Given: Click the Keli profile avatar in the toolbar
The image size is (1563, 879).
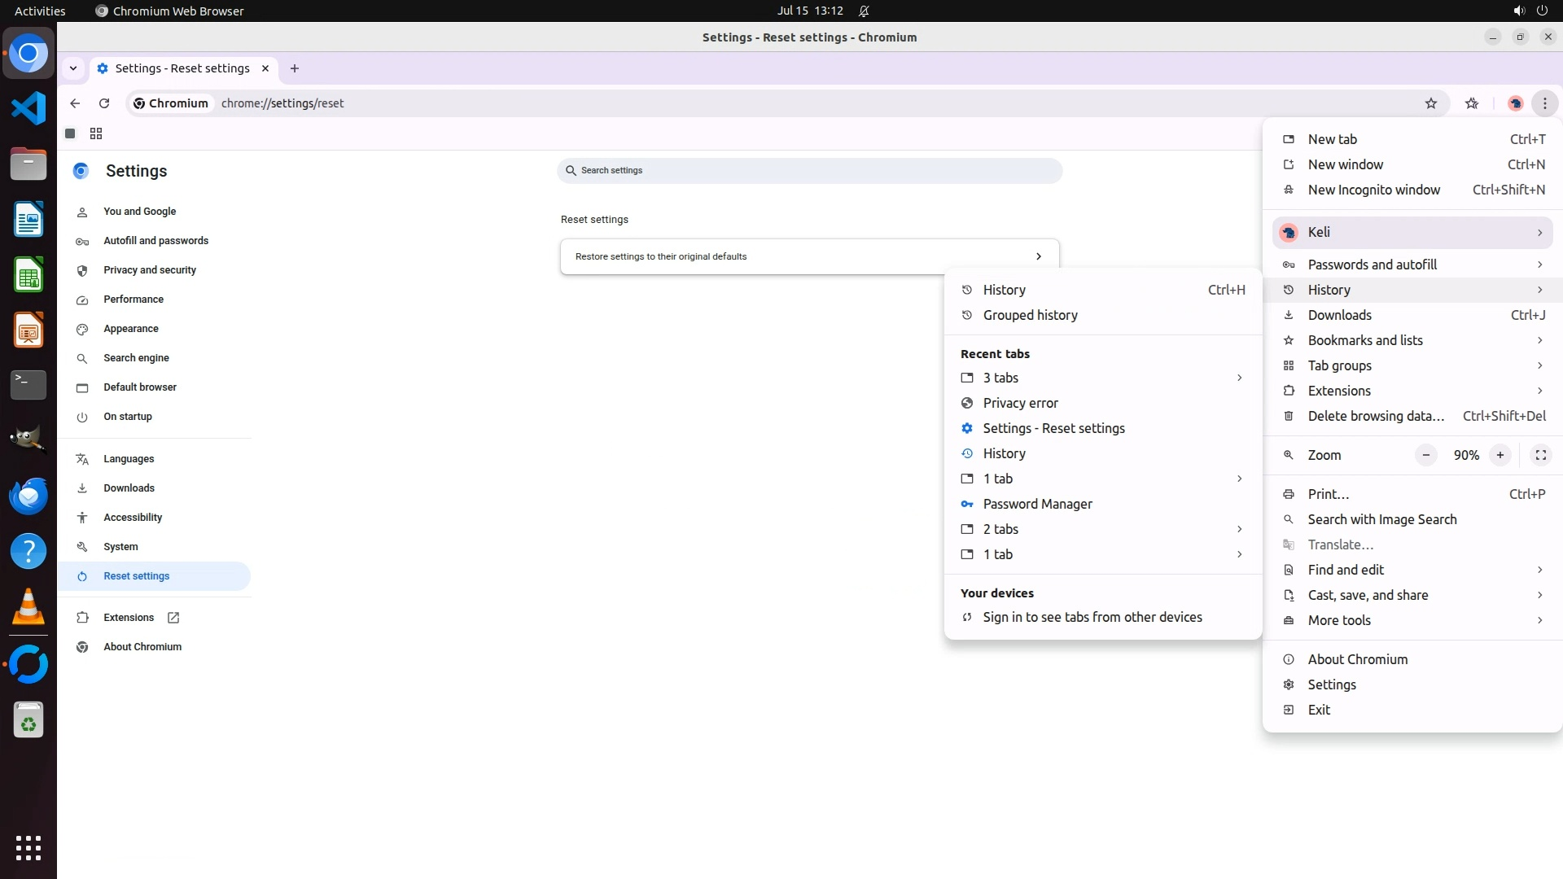Looking at the screenshot, I should point(1515,103).
